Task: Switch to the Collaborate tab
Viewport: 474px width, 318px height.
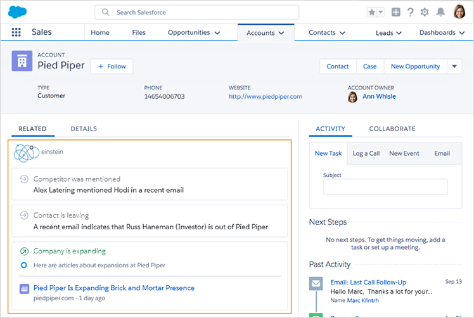Action: point(392,129)
